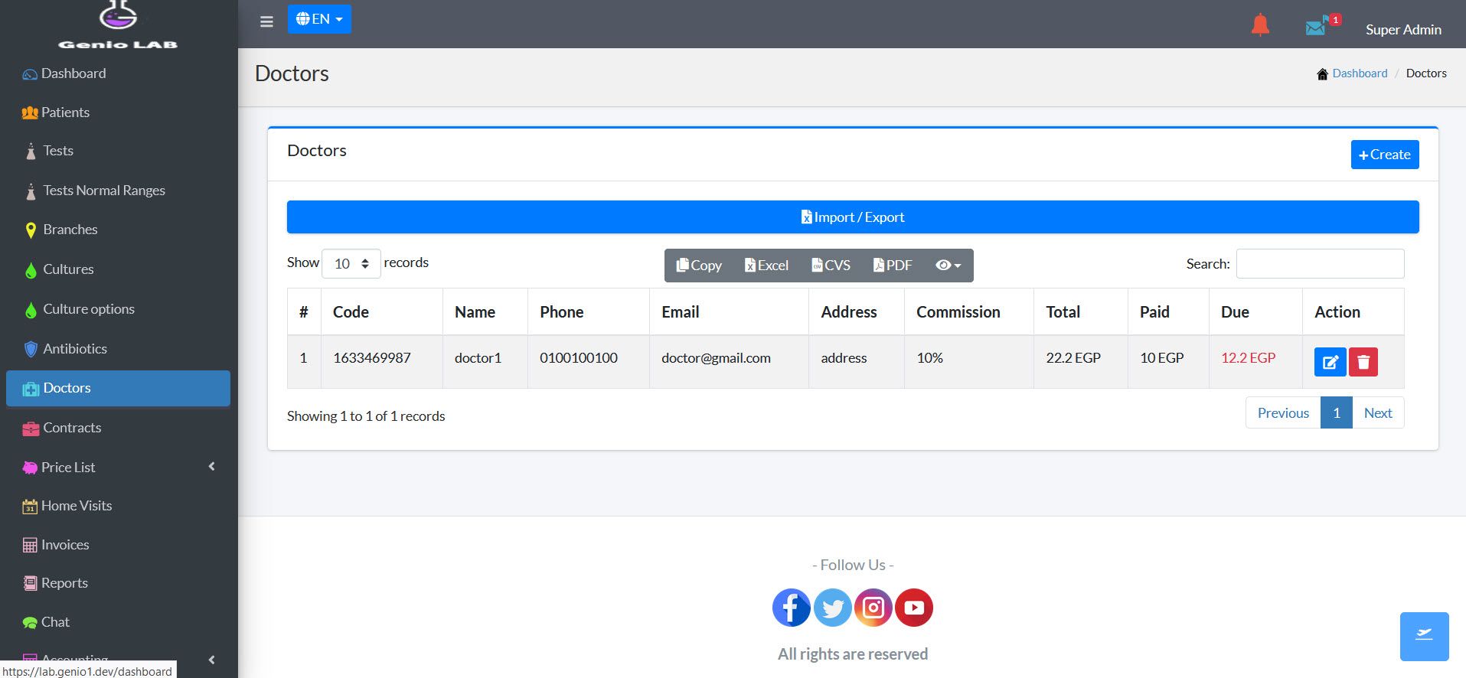Expand the Accounting submenu arrow
The height and width of the screenshot is (678, 1466).
tap(211, 660)
